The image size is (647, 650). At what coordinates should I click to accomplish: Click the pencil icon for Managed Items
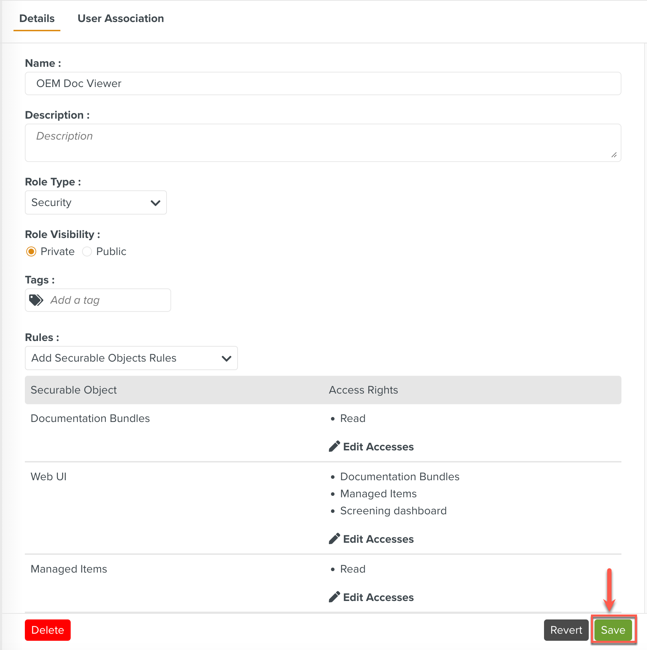pos(334,597)
